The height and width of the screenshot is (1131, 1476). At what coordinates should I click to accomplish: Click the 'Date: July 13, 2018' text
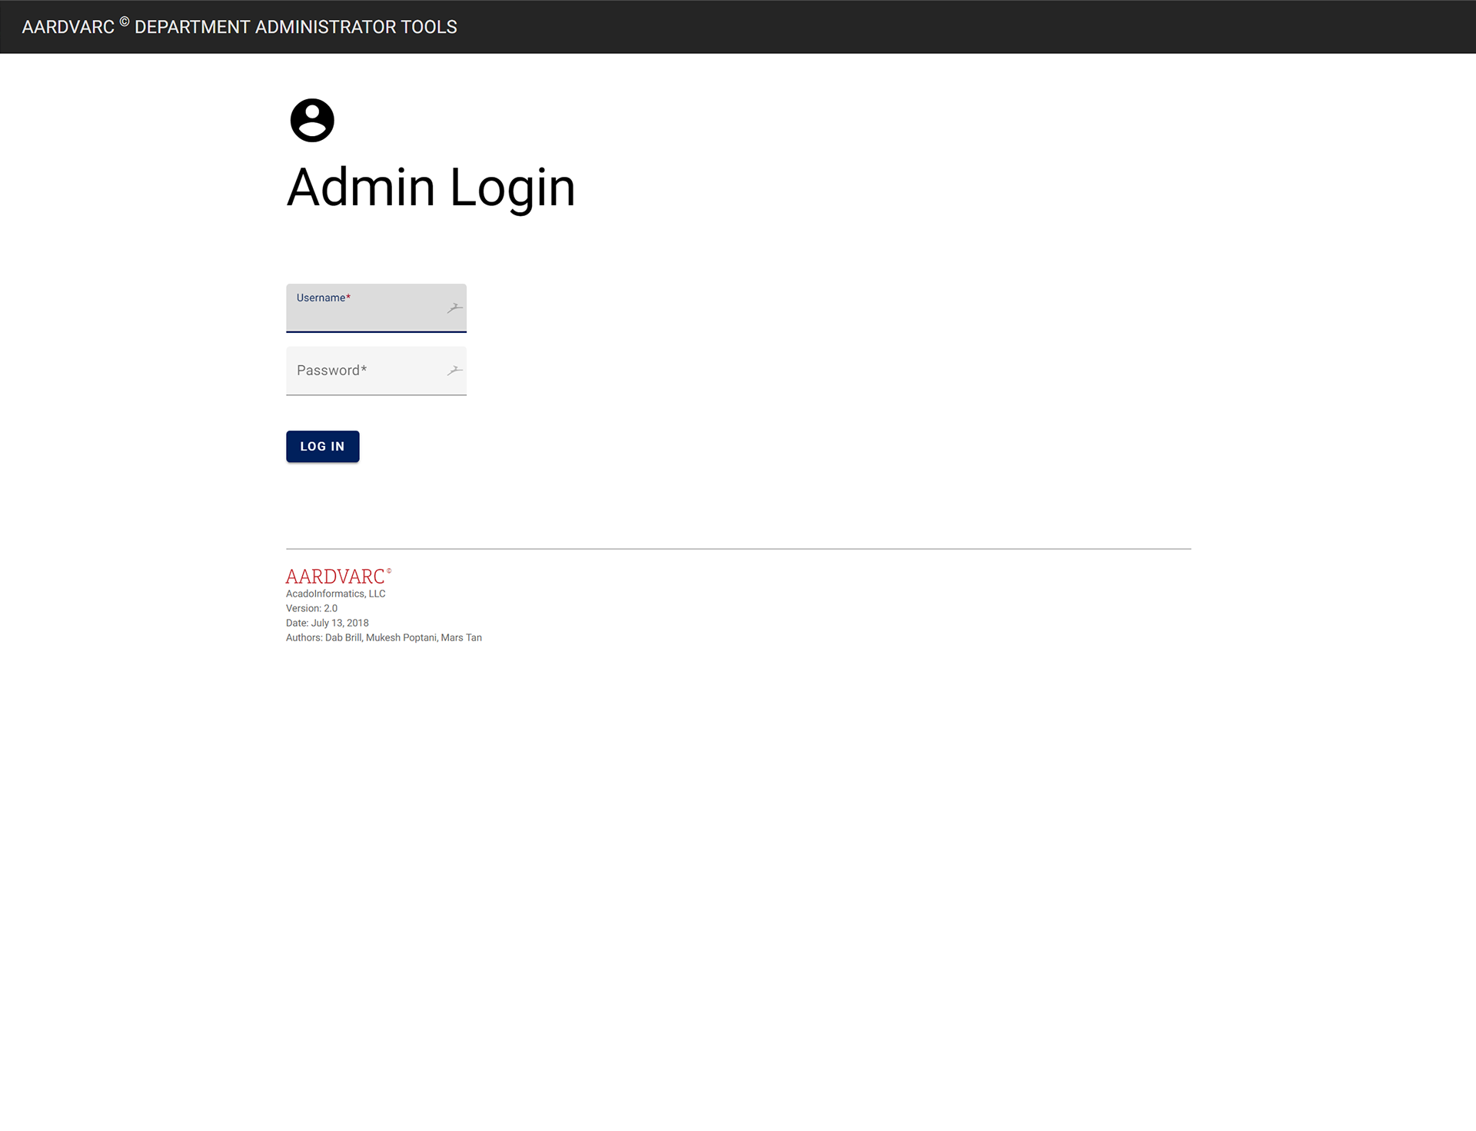327,623
